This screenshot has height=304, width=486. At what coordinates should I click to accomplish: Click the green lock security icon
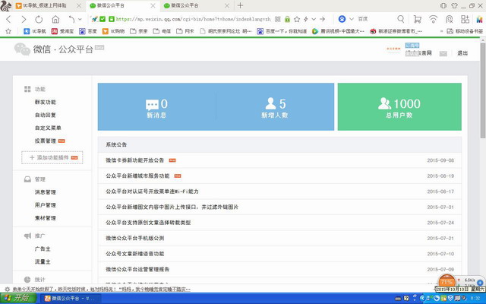[x=287, y=19]
